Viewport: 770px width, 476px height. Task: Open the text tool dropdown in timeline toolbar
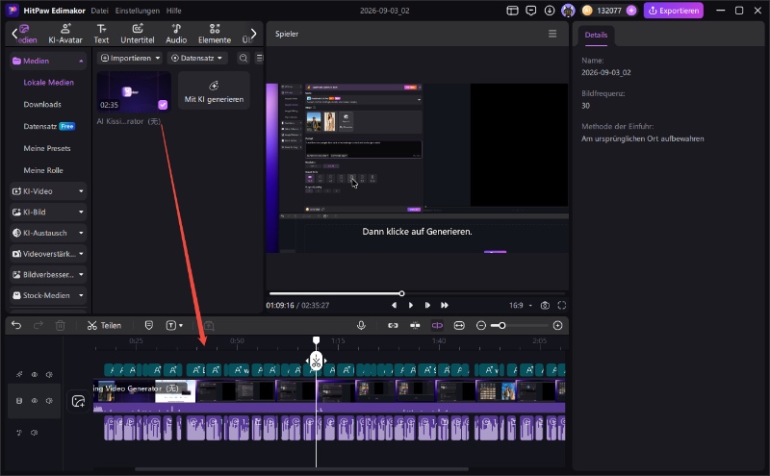tap(174, 325)
